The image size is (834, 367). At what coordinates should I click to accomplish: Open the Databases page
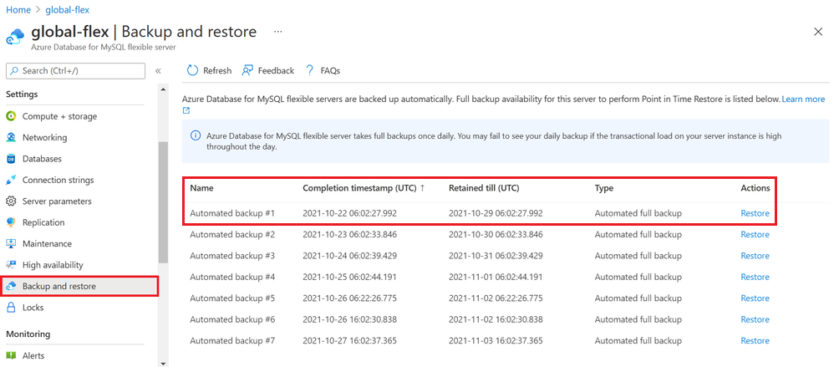42,159
